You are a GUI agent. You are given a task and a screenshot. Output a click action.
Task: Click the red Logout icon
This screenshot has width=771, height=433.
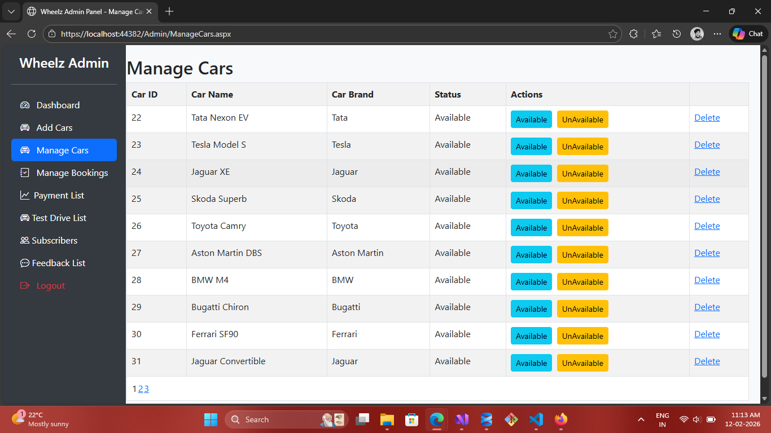(x=25, y=286)
